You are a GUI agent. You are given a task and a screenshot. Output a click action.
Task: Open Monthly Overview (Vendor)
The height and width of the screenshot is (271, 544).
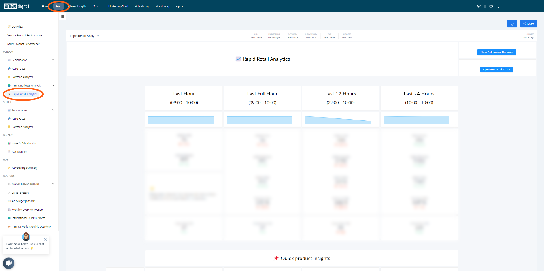(28, 210)
